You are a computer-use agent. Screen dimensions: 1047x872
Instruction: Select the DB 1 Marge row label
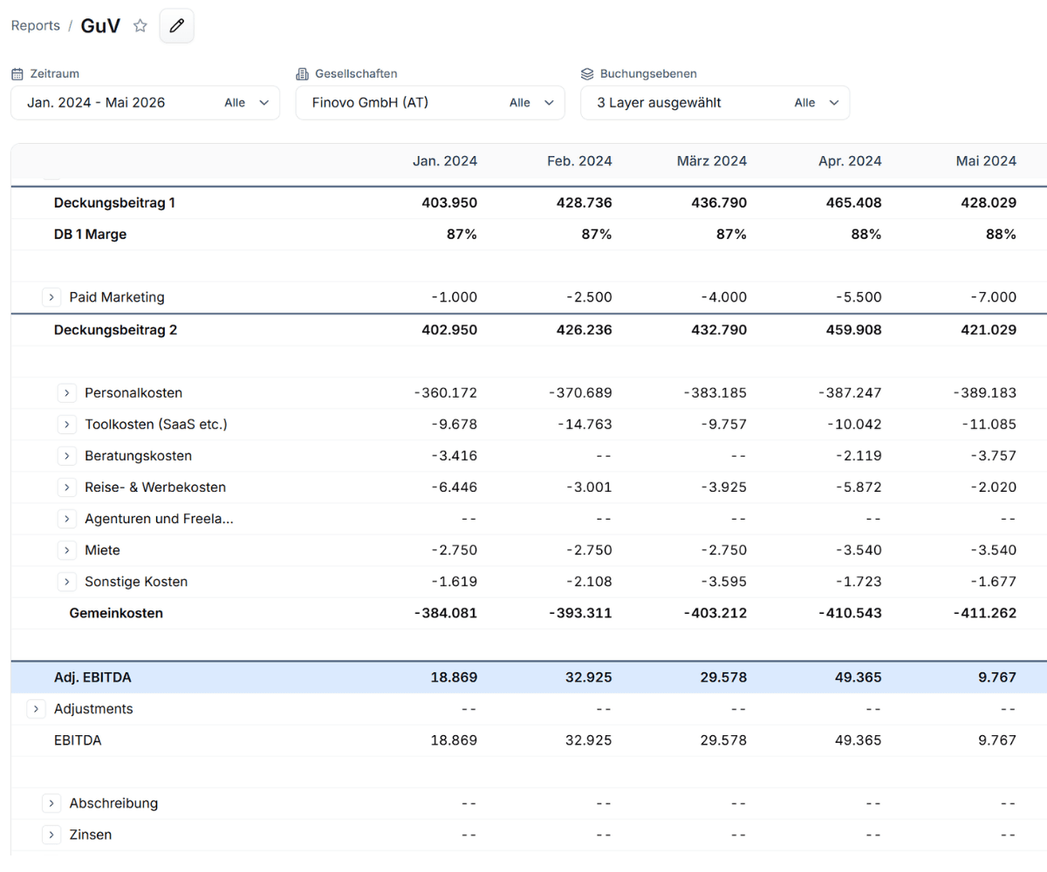90,235
